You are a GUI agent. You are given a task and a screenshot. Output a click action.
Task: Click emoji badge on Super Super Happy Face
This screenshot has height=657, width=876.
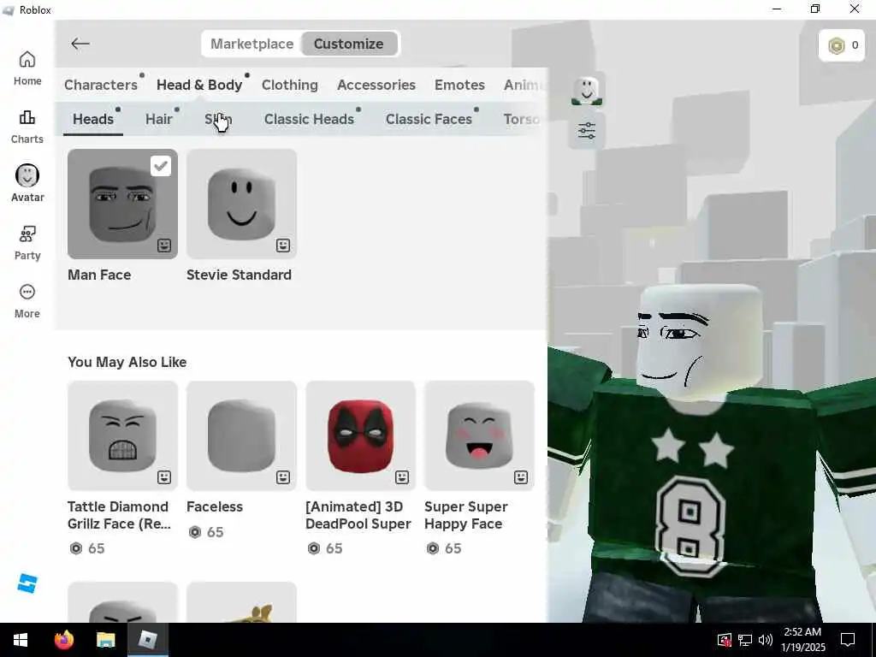521,477
